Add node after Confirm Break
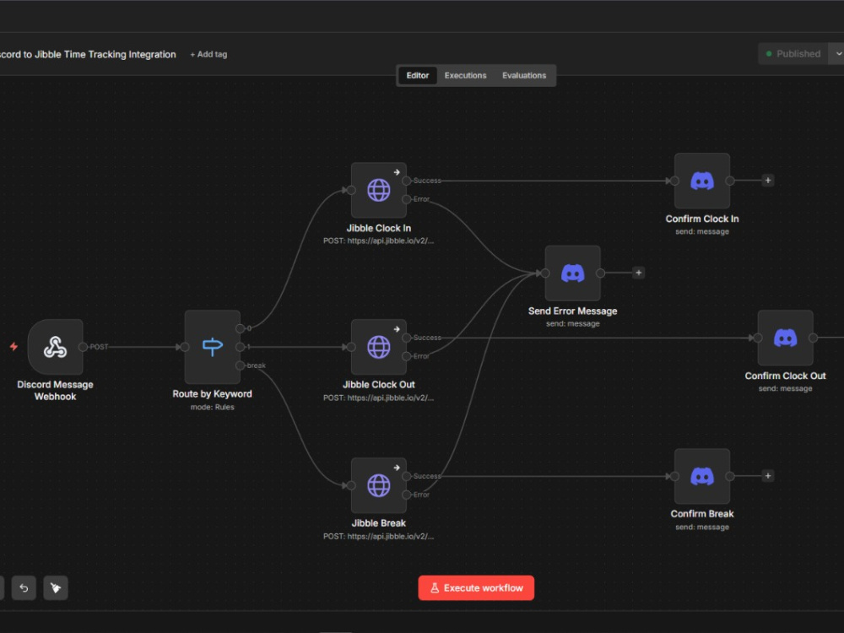This screenshot has height=633, width=844. coord(768,476)
